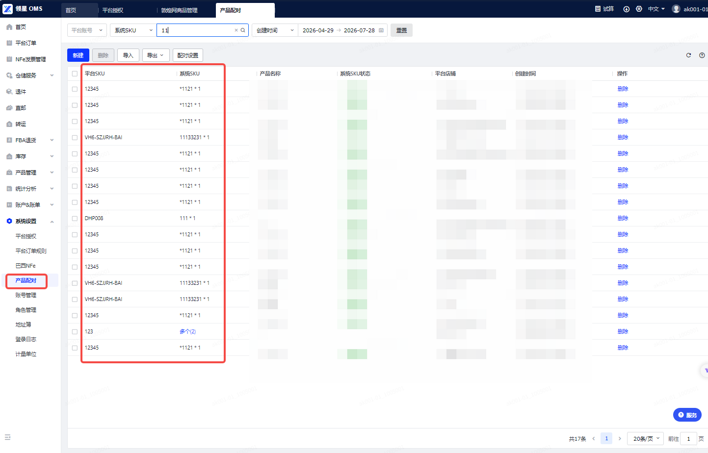Image resolution: width=708 pixels, height=453 pixels.
Task: Open the date range calendar icon
Action: tap(381, 30)
